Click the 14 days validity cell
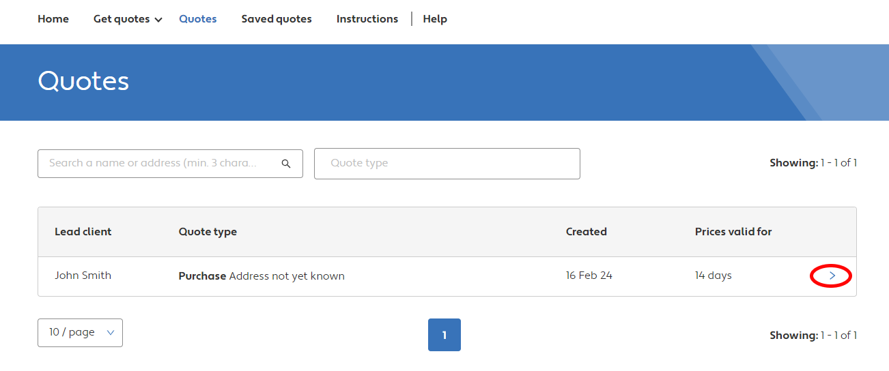This screenshot has height=371, width=889. coord(714,276)
